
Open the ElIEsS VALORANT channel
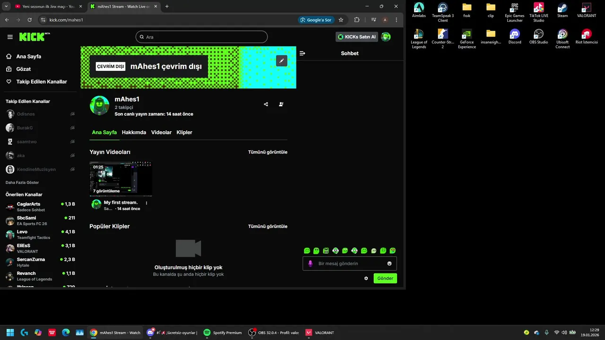[x=40, y=248]
